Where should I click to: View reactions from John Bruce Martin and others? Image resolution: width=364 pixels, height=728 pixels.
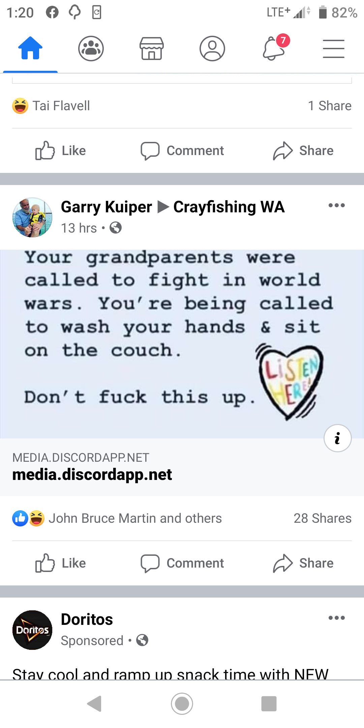click(x=117, y=518)
